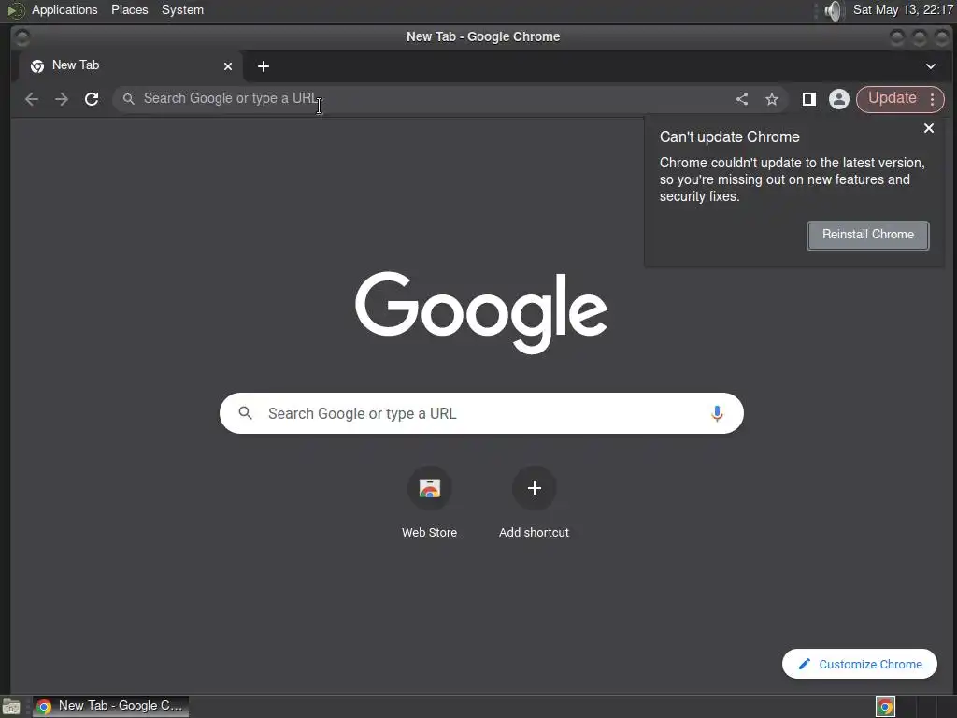The height and width of the screenshot is (718, 957).
Task: Dismiss the Can't update Chrome popup
Action: (928, 128)
